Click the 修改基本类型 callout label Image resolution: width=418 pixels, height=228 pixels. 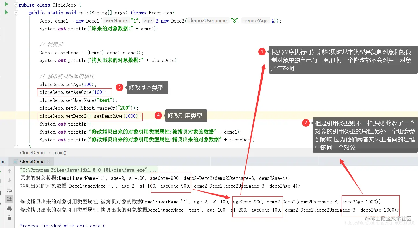pyautogui.click(x=147, y=87)
